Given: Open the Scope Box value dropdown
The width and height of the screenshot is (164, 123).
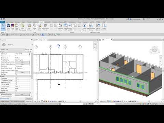Looking at the screenshot, I should [22, 88].
